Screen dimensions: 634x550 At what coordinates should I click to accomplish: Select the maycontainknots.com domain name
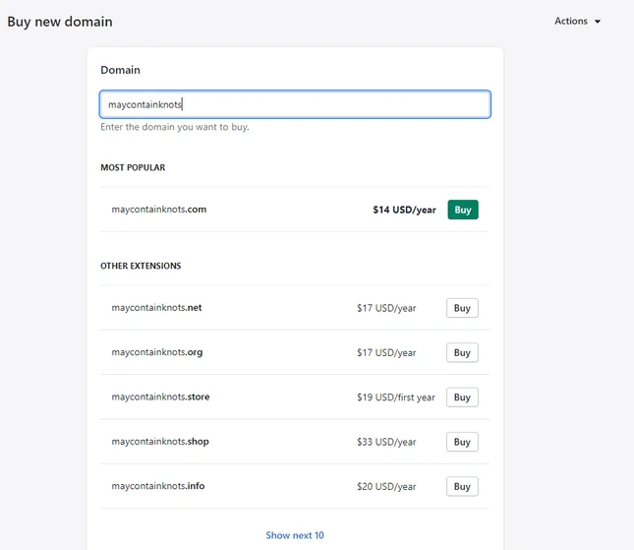point(159,210)
